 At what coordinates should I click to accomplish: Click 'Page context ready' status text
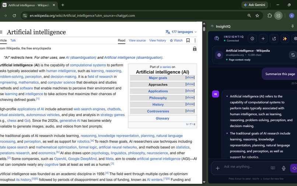coord(240,59)
